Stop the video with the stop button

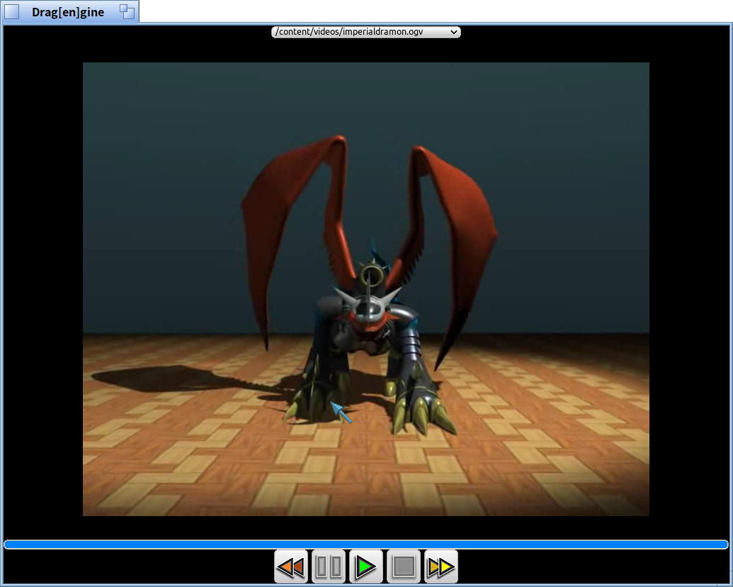(x=404, y=567)
